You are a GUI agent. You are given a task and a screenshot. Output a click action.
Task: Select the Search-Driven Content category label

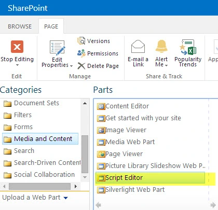[47, 163]
